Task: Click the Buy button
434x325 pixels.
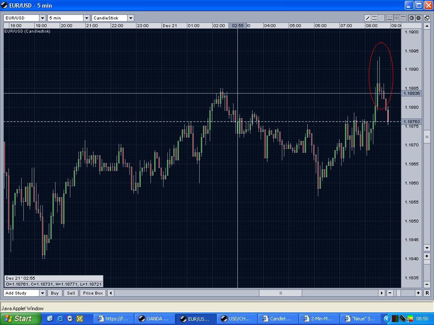Action: [x=55, y=293]
